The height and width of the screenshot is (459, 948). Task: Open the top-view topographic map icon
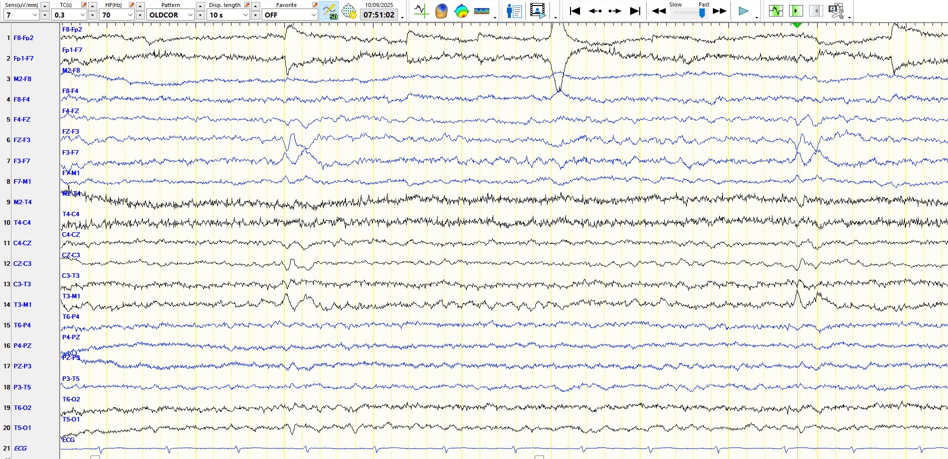click(461, 11)
